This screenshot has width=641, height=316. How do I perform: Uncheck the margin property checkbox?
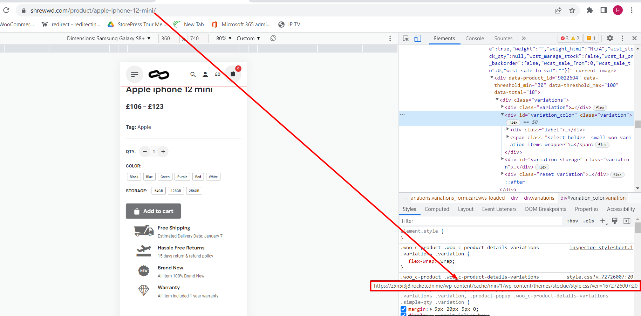point(403,309)
